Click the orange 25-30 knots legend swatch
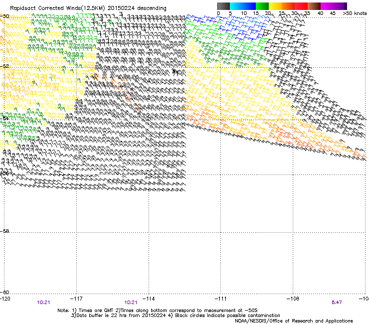 pos(288,6)
